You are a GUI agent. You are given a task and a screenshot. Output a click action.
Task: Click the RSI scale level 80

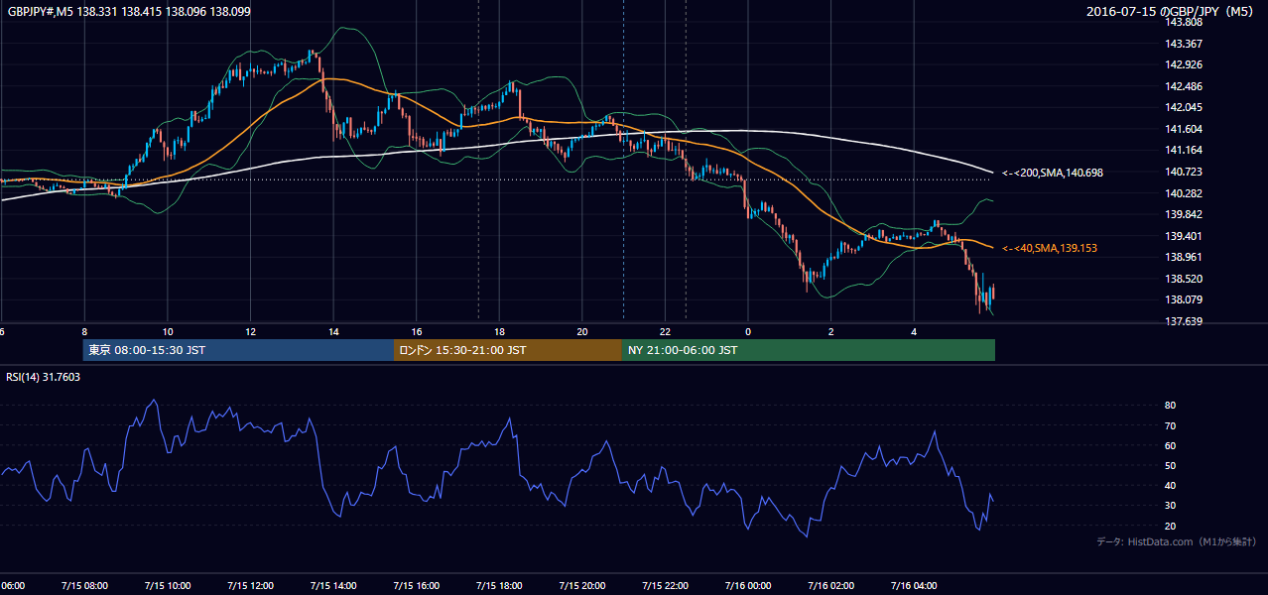1170,406
